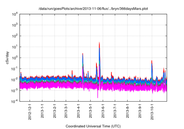Click the cSv/day y-axis label
The width and height of the screenshot is (184, 129).
(7, 58)
